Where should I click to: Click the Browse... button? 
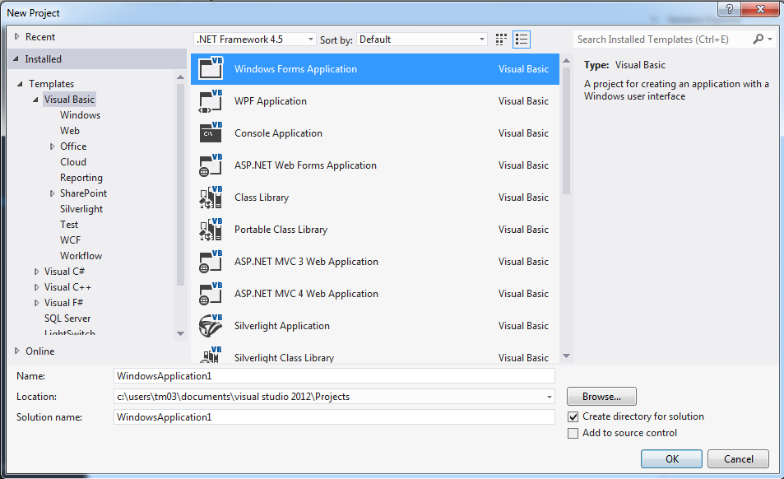(601, 397)
